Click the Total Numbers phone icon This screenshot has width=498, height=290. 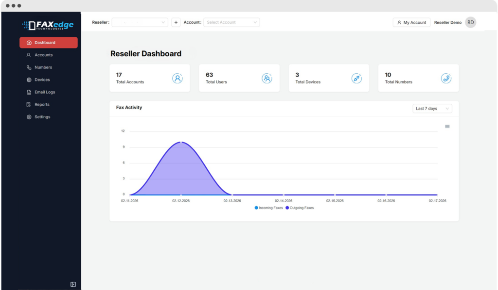point(446,78)
